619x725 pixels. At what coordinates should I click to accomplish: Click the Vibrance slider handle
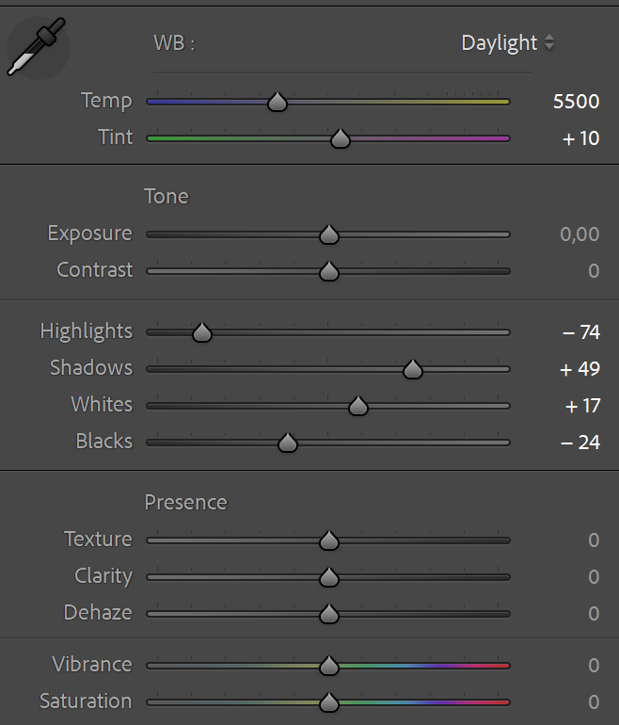click(328, 666)
